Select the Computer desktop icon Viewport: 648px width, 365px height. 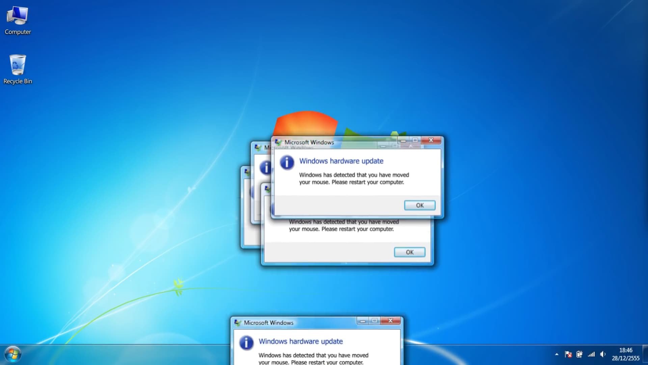point(18,20)
